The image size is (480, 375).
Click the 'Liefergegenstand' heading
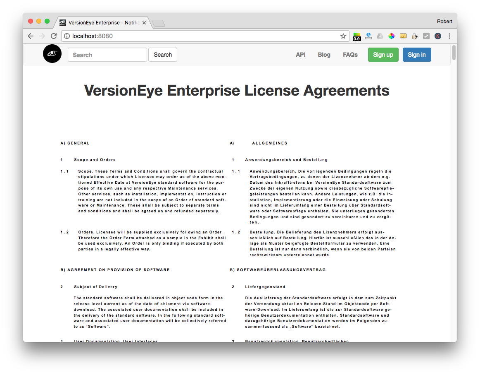pos(265,287)
